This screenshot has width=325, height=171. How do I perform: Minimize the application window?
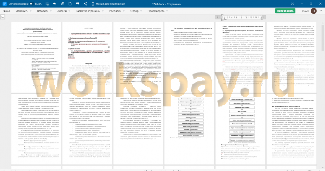click(302, 4)
